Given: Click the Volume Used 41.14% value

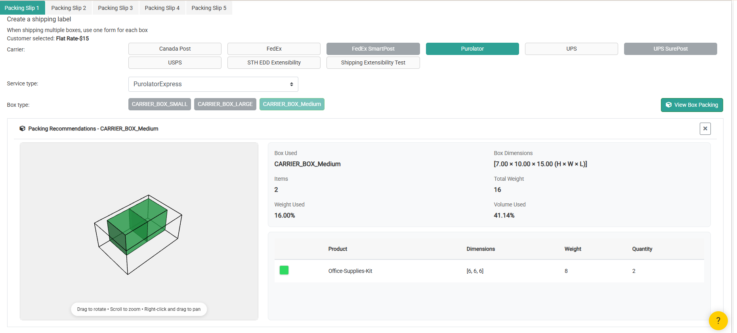Looking at the screenshot, I should pos(504,215).
